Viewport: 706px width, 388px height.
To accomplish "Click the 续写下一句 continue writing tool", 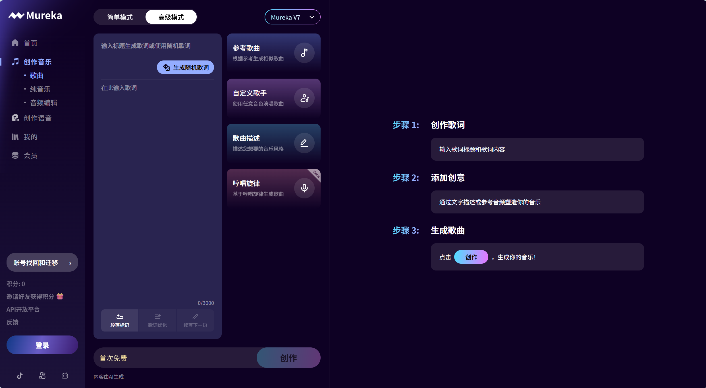I will click(195, 320).
